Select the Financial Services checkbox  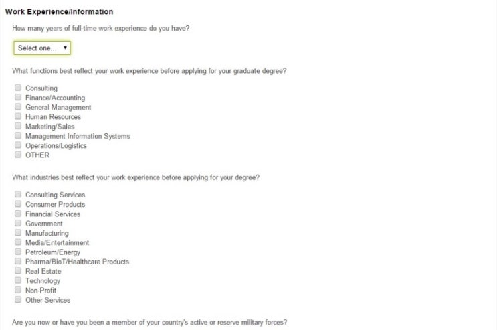coord(18,214)
